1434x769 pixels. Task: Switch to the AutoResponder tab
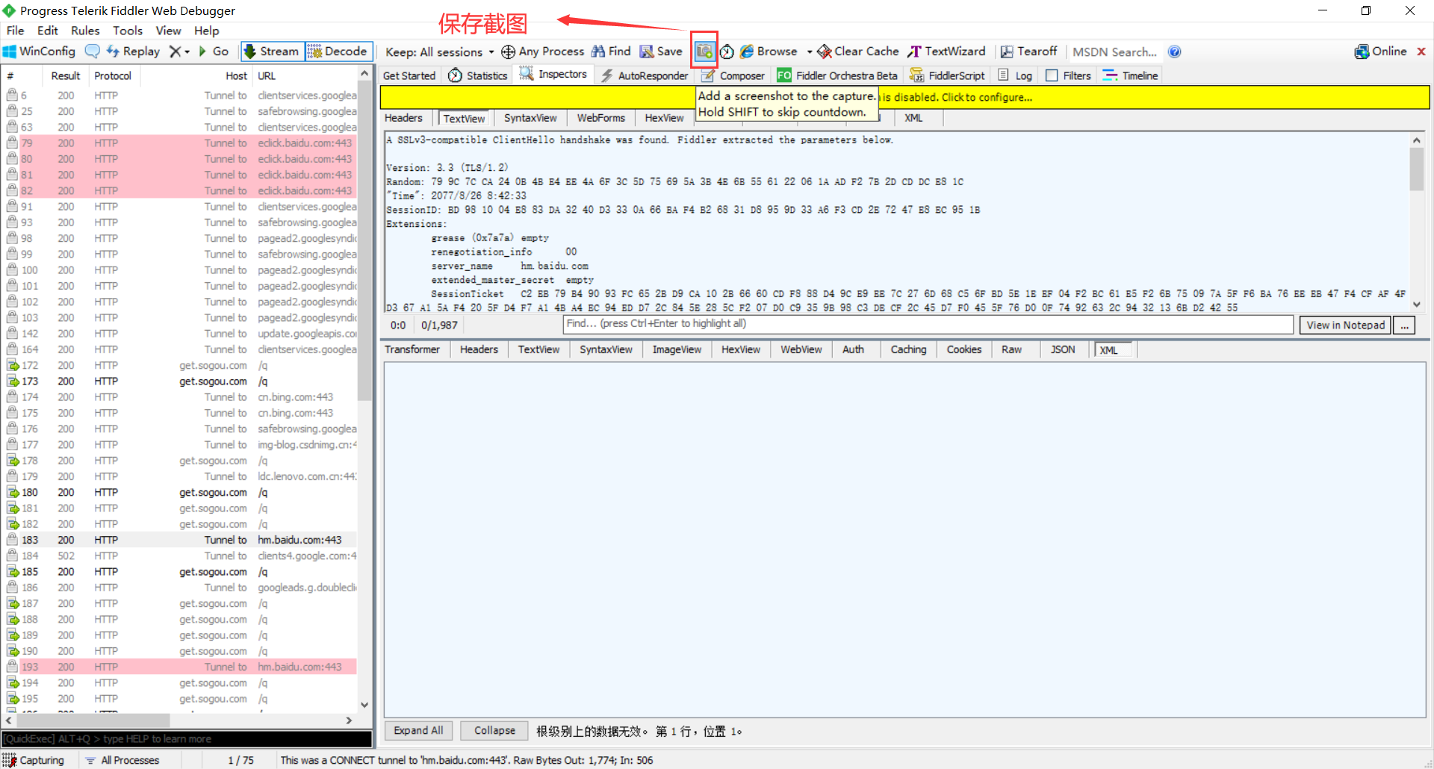pyautogui.click(x=645, y=75)
